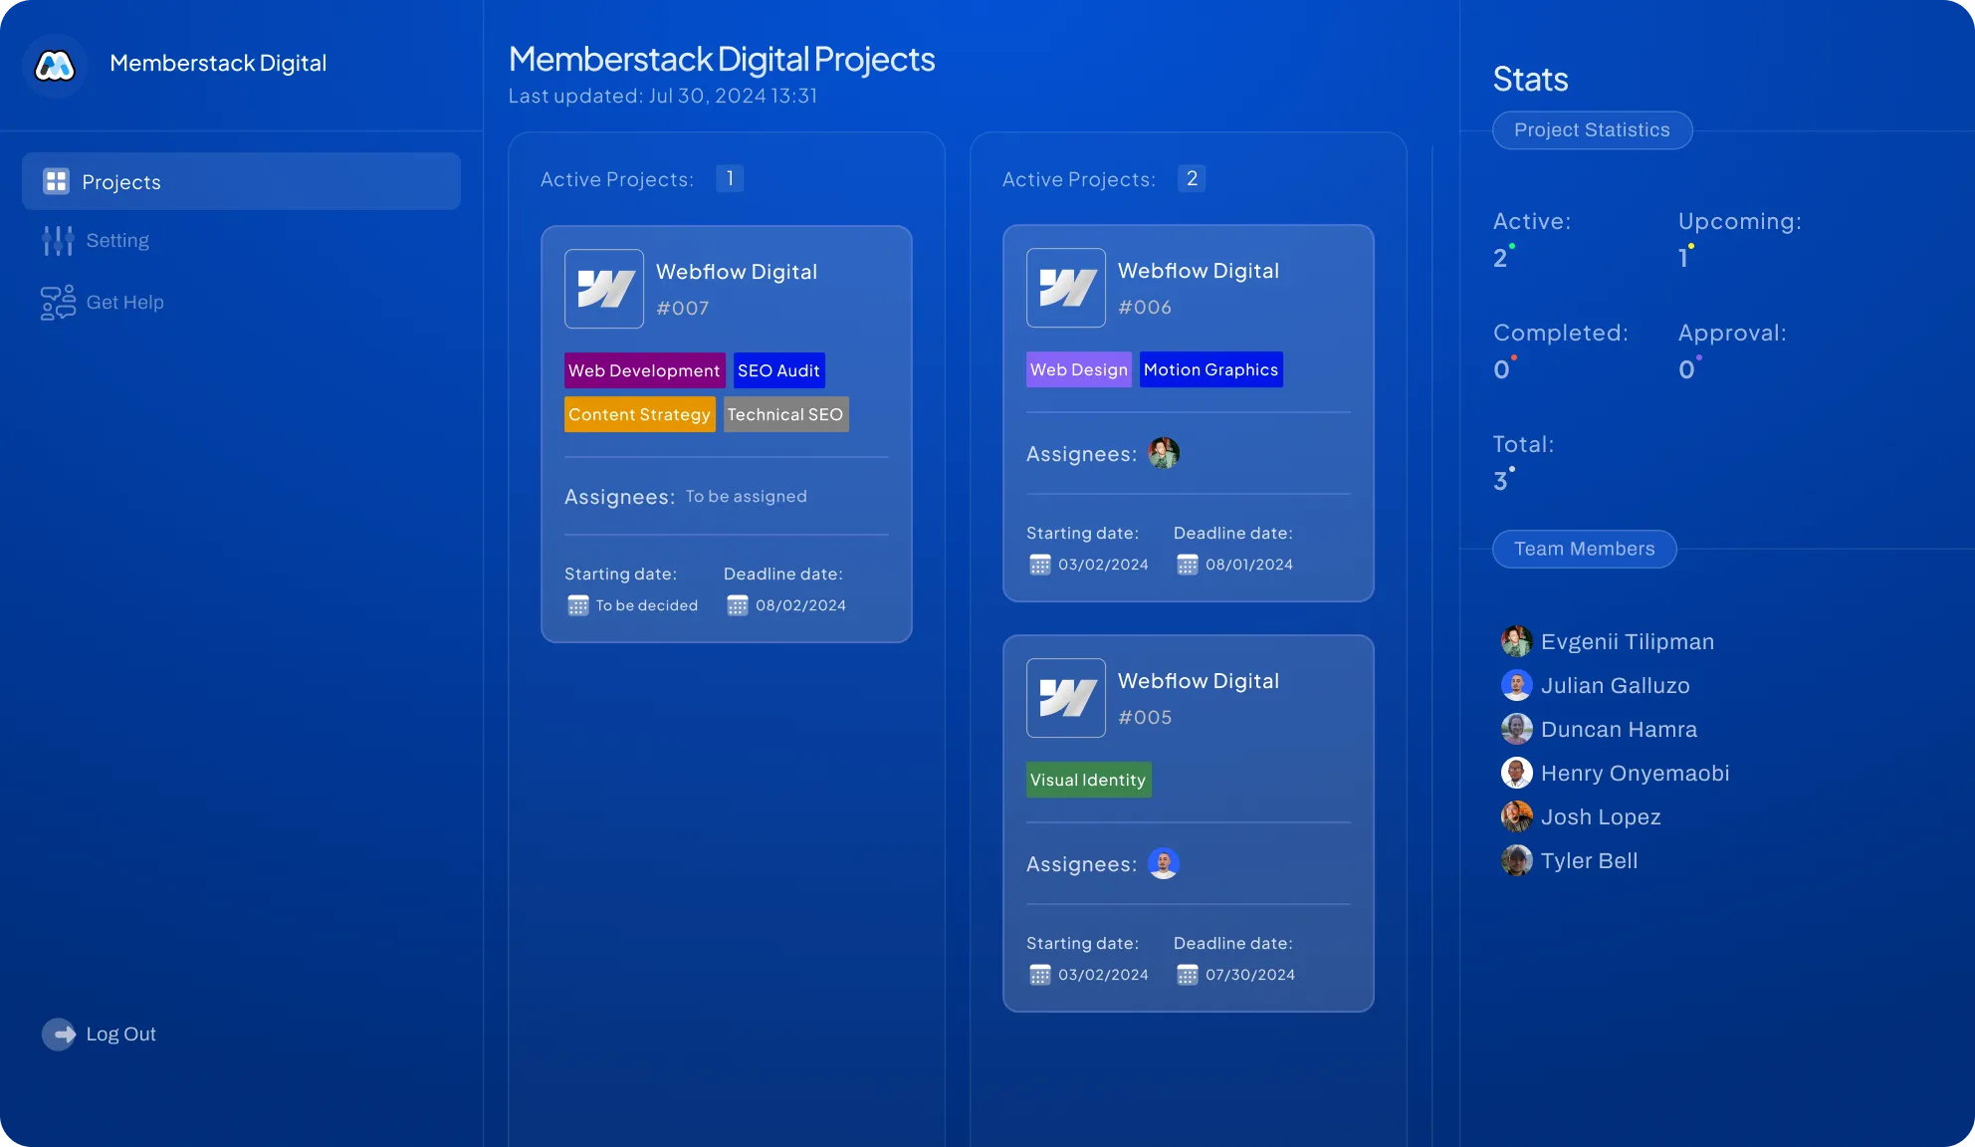Click the Total stat value 3
The width and height of the screenshot is (1975, 1147).
(1500, 482)
